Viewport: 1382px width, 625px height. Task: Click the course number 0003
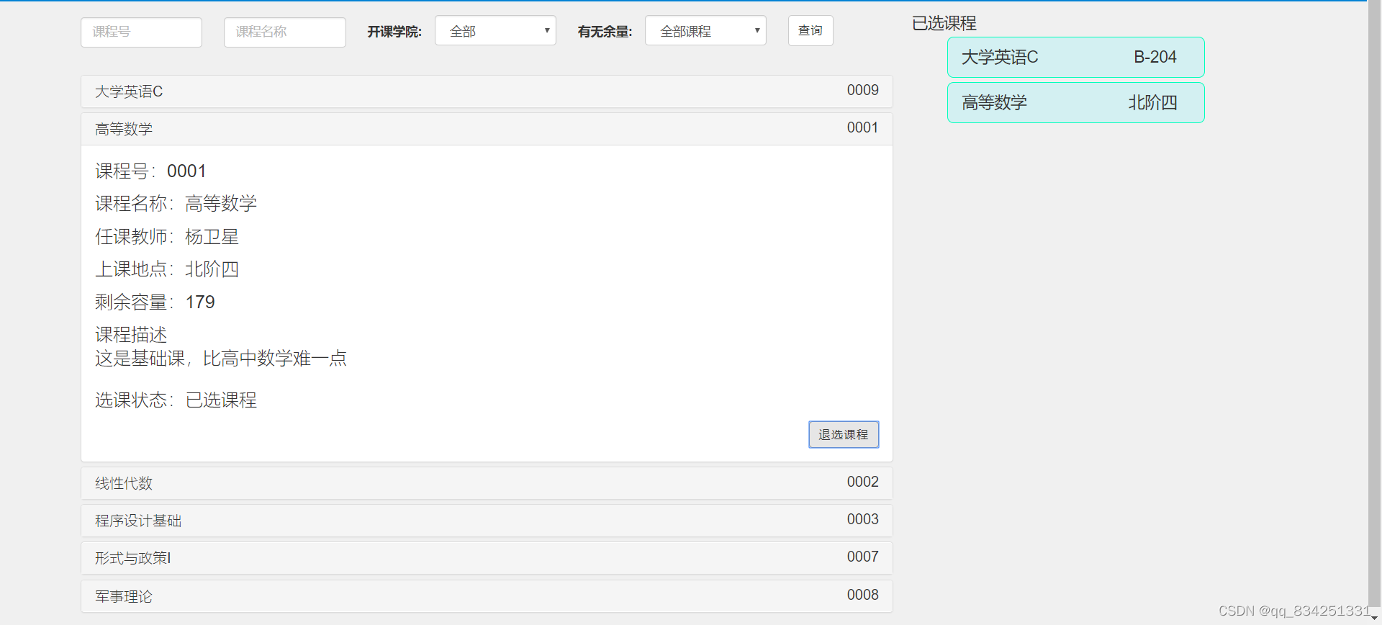pyautogui.click(x=862, y=519)
